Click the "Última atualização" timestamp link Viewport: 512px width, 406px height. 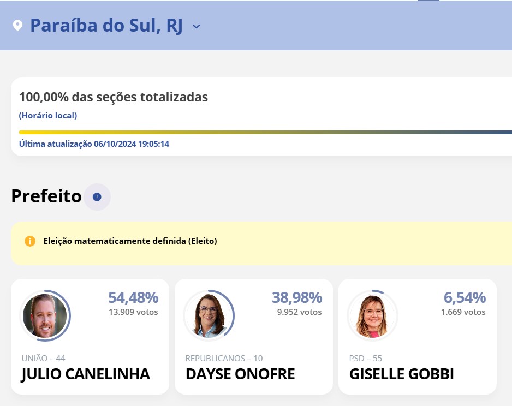pyautogui.click(x=94, y=144)
